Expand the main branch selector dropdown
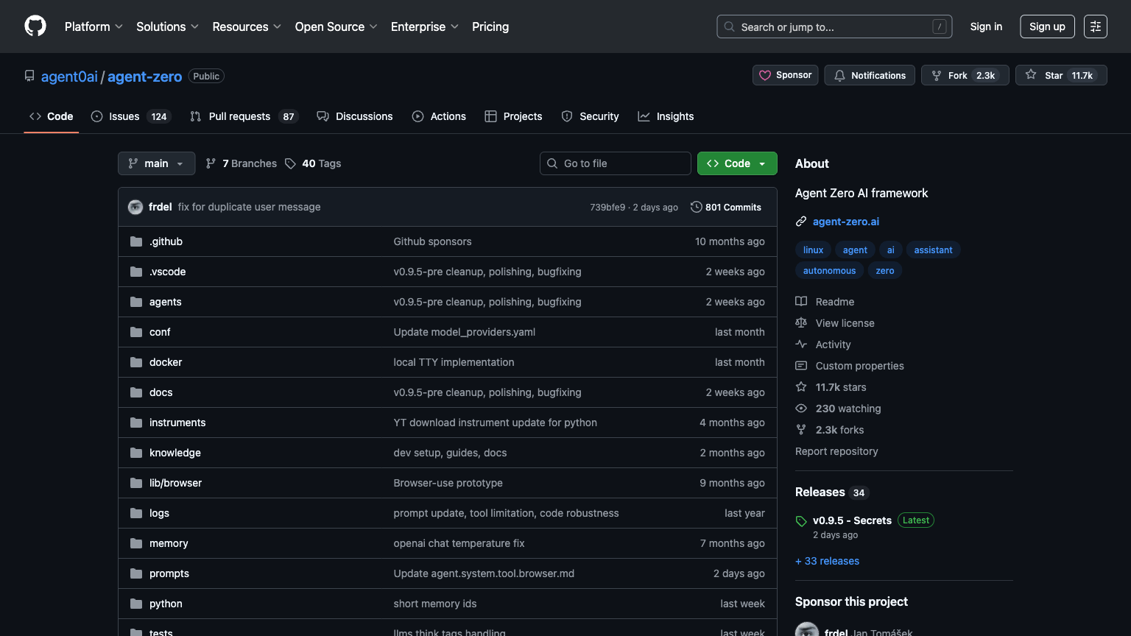 point(156,163)
